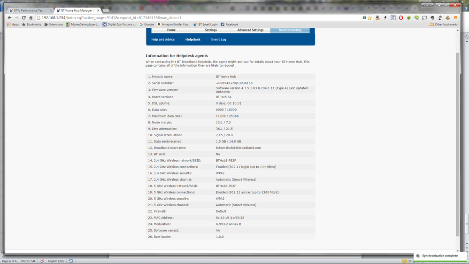This screenshot has width=469, height=264.
Task: Open the browser home page icon
Action: click(31, 18)
